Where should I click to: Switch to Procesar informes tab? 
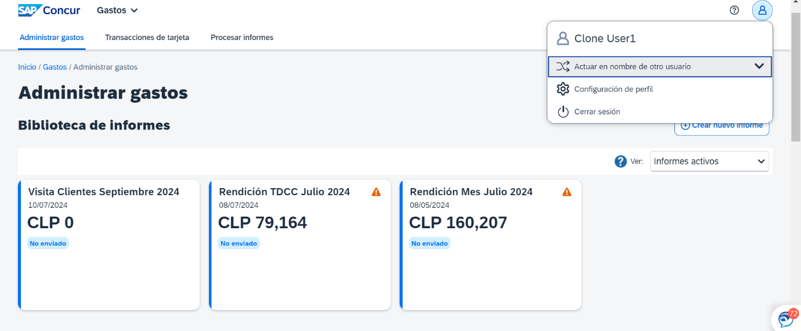[242, 37]
